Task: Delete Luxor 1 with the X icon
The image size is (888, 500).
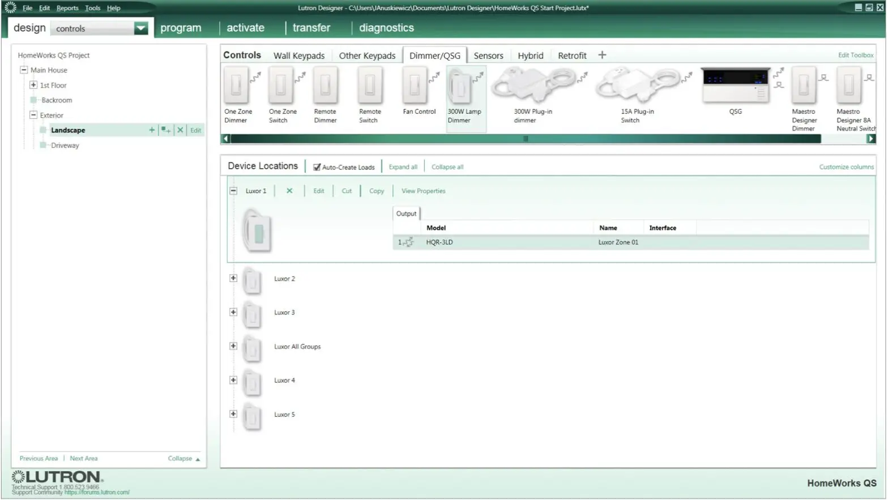Action: (289, 191)
